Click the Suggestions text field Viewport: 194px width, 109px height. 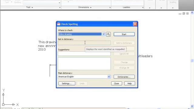(84, 54)
